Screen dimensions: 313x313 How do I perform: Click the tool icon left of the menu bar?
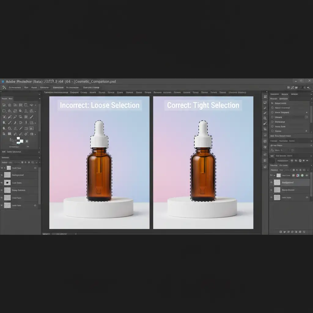4,87
